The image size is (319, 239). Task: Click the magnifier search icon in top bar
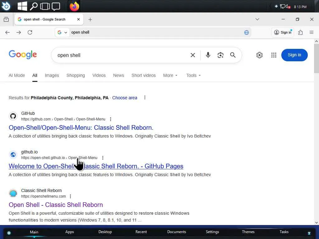pos(34,6)
